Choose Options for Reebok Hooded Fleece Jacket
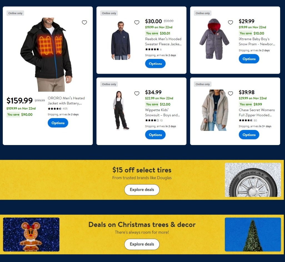Viewport: 285px width, 262px height. tap(155, 64)
